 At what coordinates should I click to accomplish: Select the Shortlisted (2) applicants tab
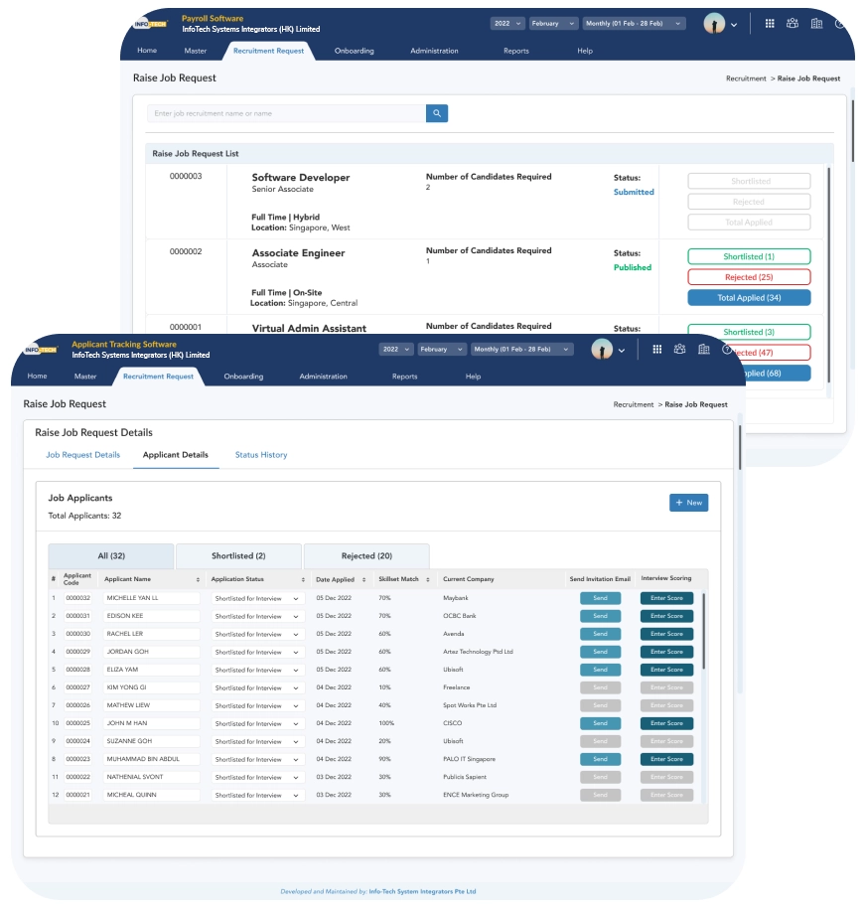(238, 556)
